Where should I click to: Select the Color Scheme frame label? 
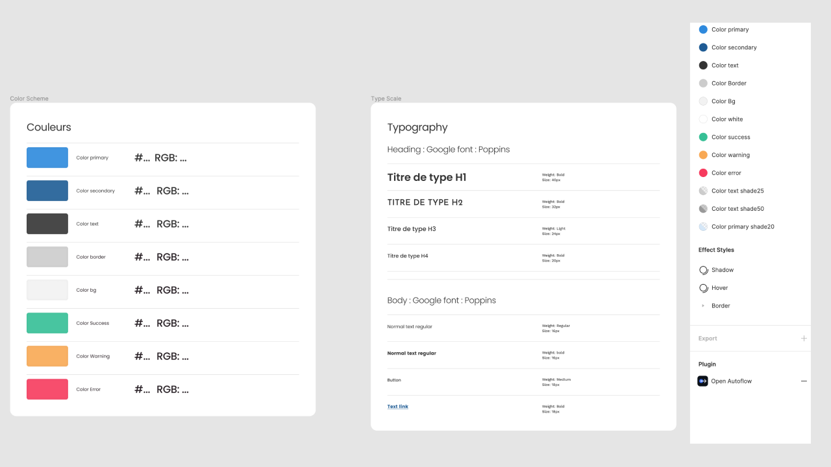(29, 98)
